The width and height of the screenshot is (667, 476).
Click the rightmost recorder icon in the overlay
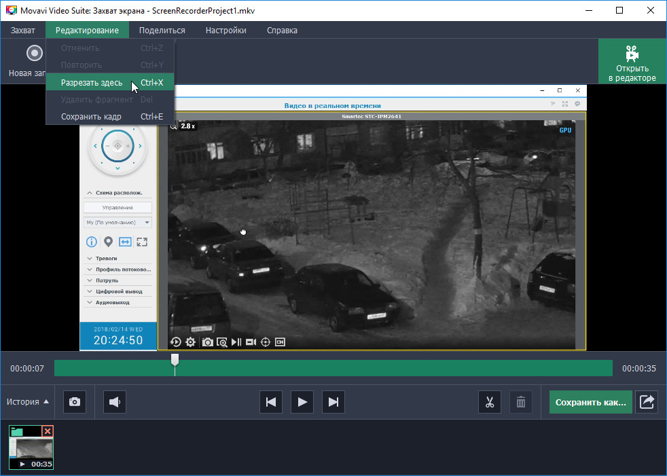tap(280, 342)
